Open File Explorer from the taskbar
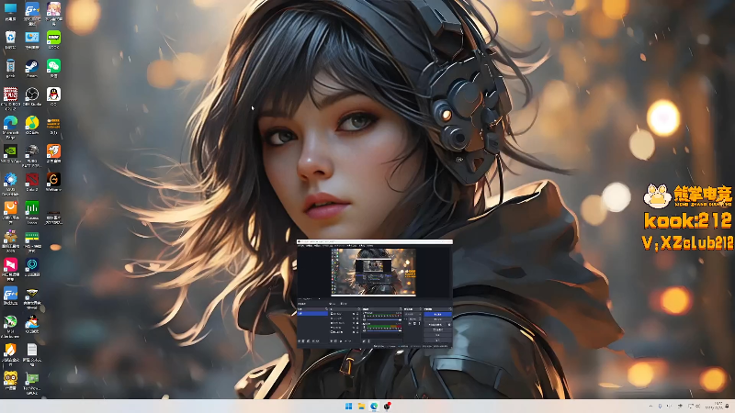The width and height of the screenshot is (735, 413). [361, 407]
